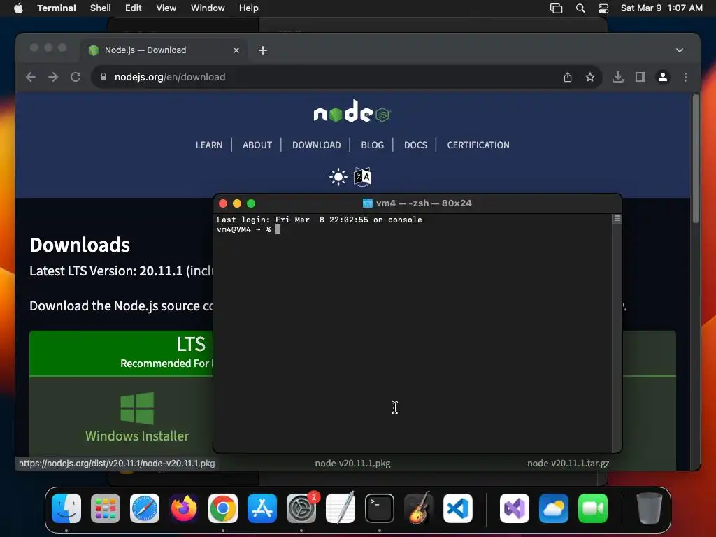
Task: Bookmark this page with the star icon
Action: [x=590, y=77]
